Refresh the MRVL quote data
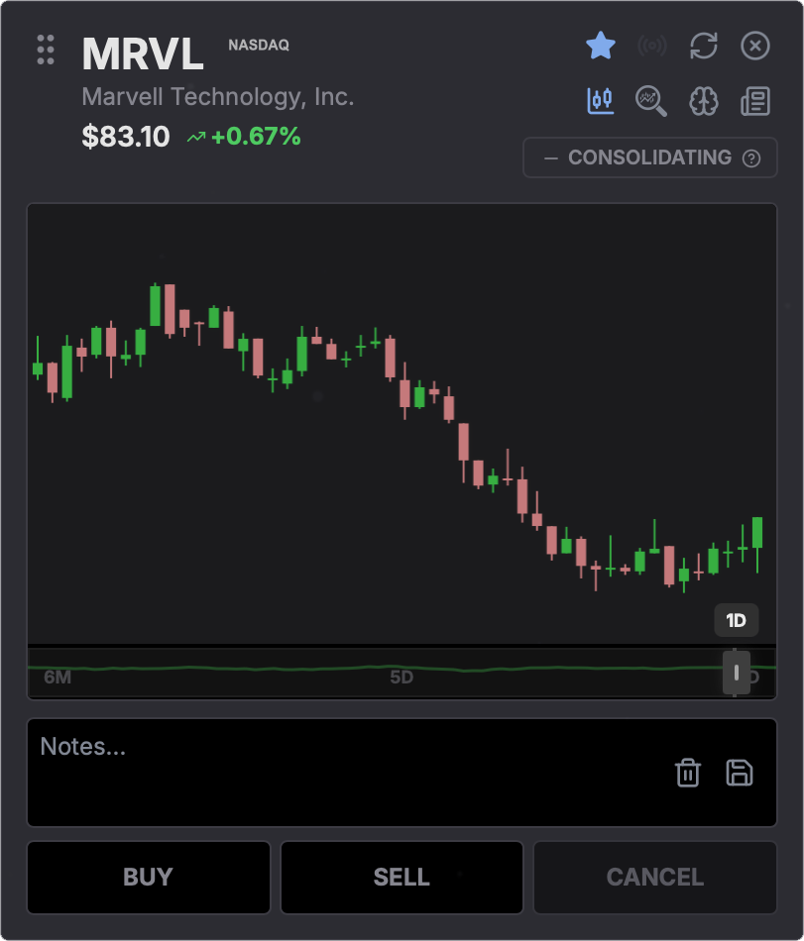 (704, 45)
